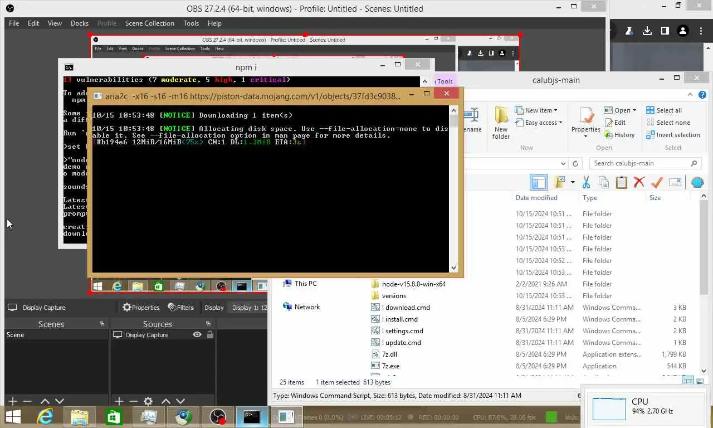Toggle the lock on Display Capture source
713x428 pixels.
click(210, 335)
